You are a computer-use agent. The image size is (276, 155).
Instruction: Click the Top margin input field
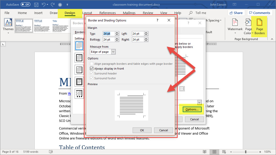click(x=108, y=34)
